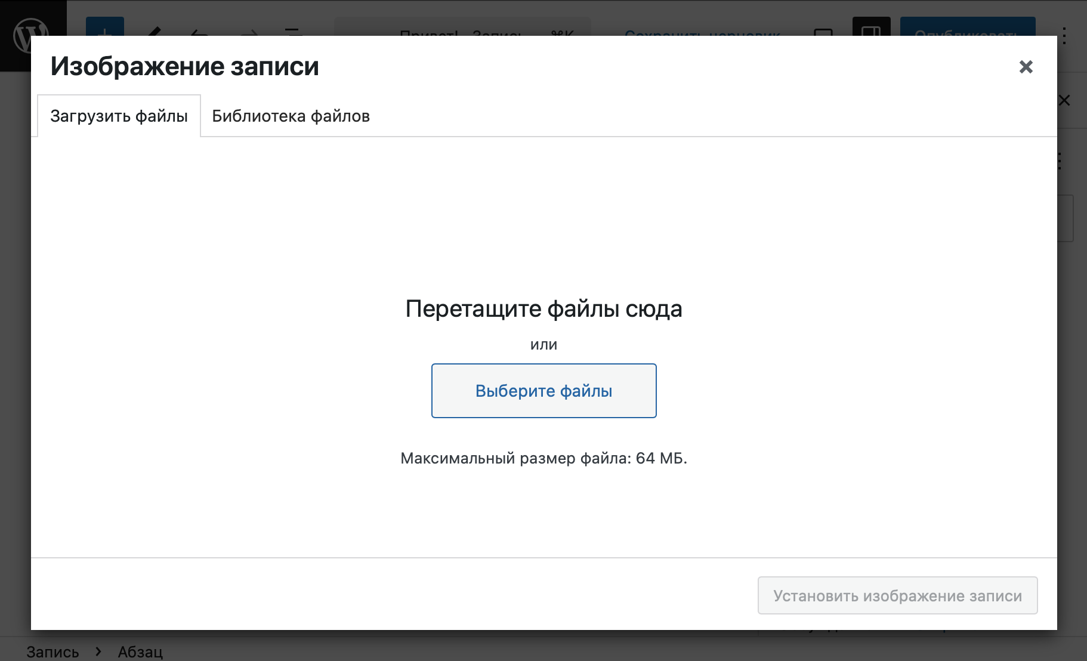Select Запись in the breadcrumb bar
The width and height of the screenshot is (1087, 661).
pyautogui.click(x=53, y=651)
